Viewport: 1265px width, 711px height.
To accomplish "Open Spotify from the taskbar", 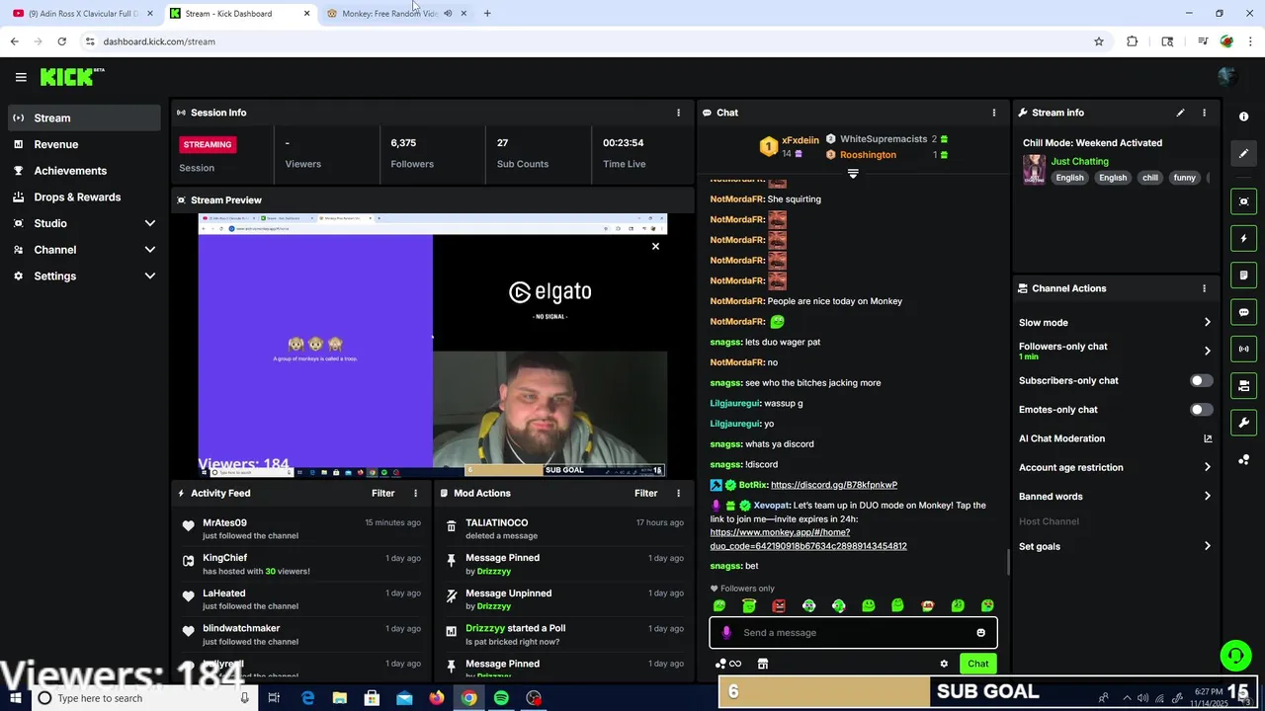I will [x=501, y=698].
